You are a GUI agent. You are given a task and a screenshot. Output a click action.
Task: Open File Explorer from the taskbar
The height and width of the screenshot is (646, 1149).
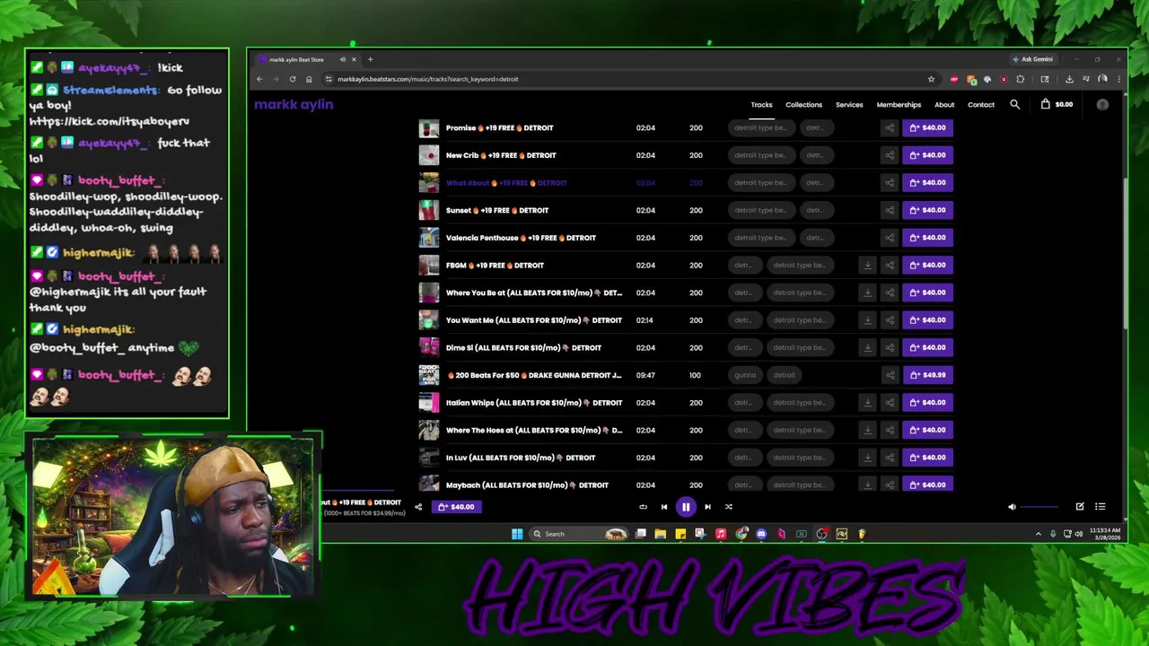pyautogui.click(x=661, y=534)
